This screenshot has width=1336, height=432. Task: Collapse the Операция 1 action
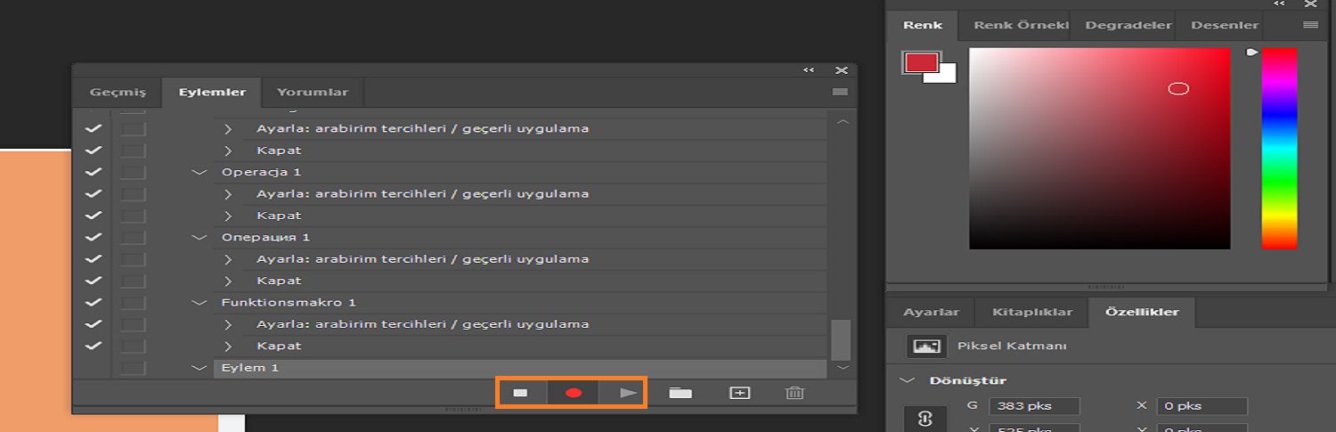click(199, 237)
